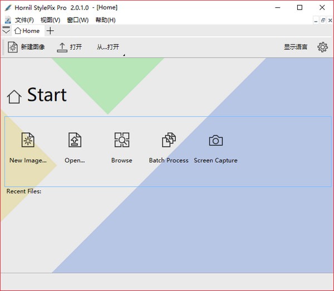
Task: Open the 视图(V) menu
Action: pos(50,20)
